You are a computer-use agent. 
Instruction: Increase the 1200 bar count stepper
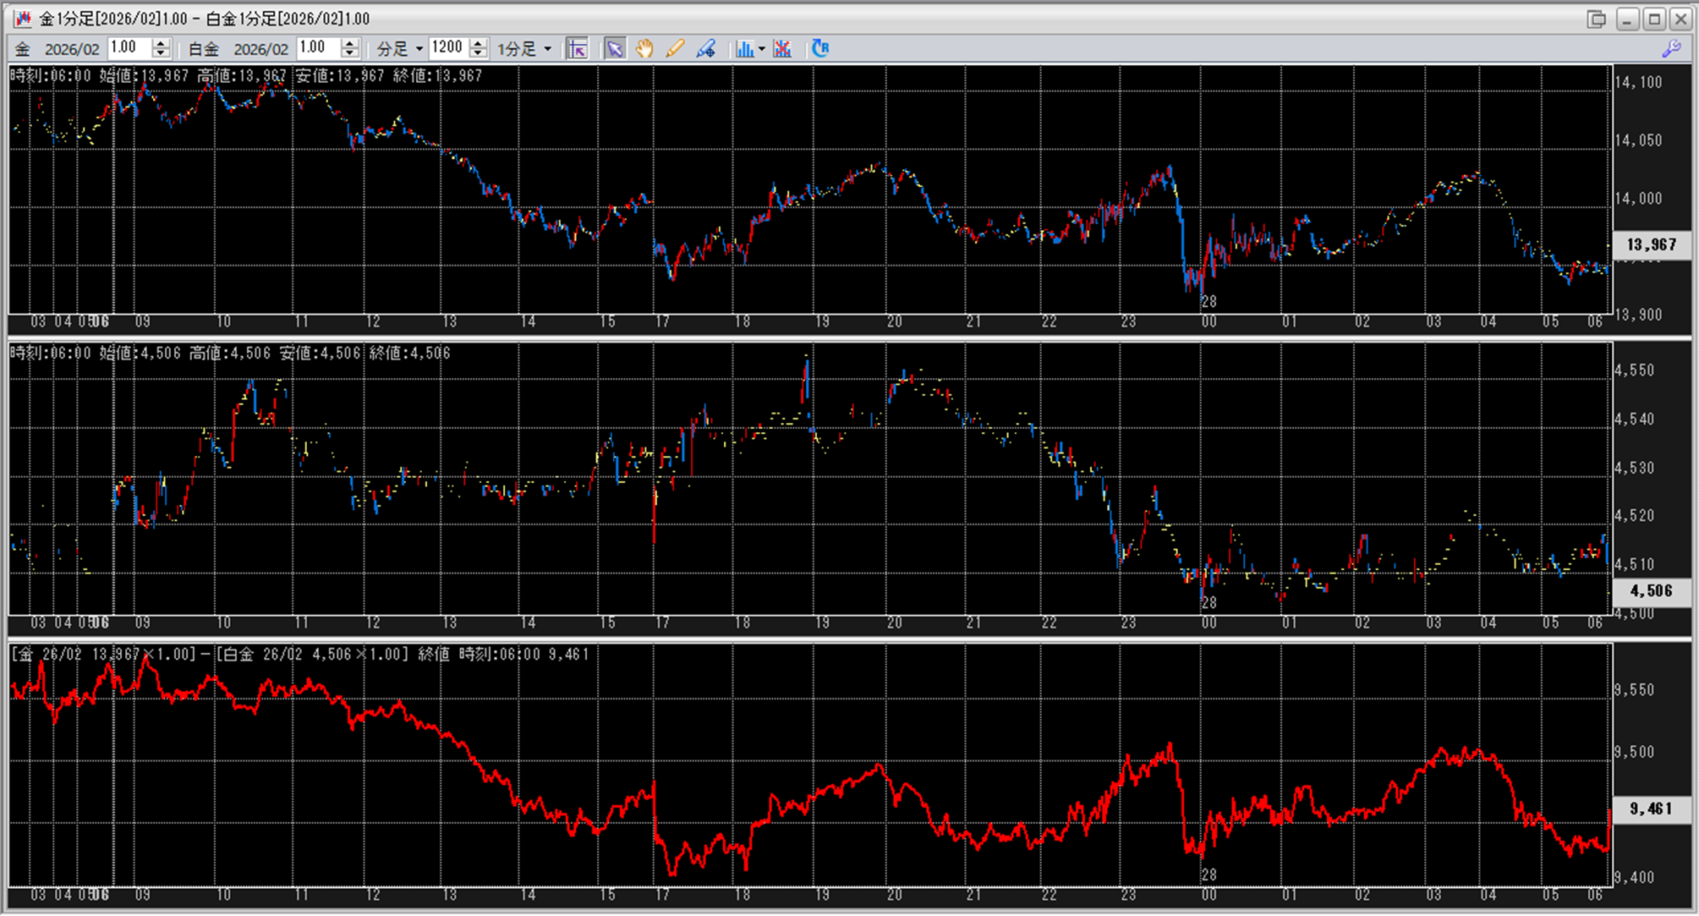pyautogui.click(x=479, y=43)
